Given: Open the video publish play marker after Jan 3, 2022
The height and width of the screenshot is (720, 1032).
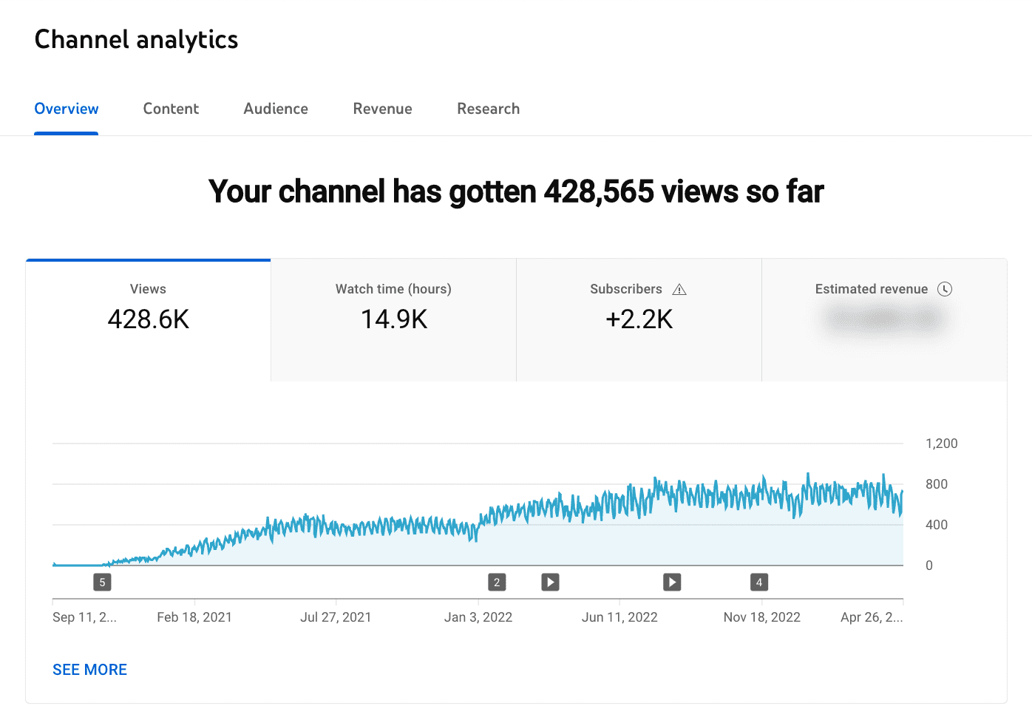Looking at the screenshot, I should [550, 582].
